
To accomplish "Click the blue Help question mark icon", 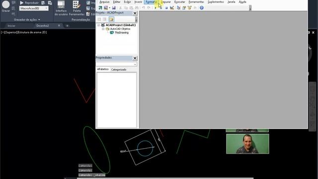I will coord(202,8).
